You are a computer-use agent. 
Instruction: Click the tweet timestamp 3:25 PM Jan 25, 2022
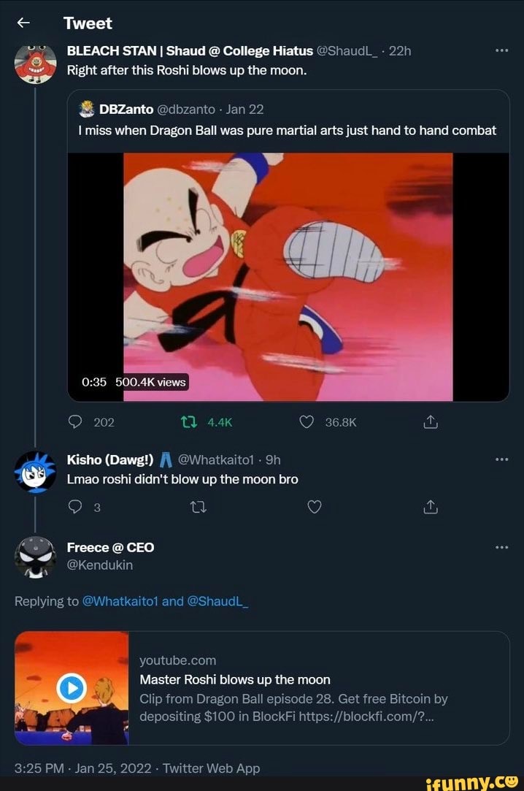pos(80,768)
